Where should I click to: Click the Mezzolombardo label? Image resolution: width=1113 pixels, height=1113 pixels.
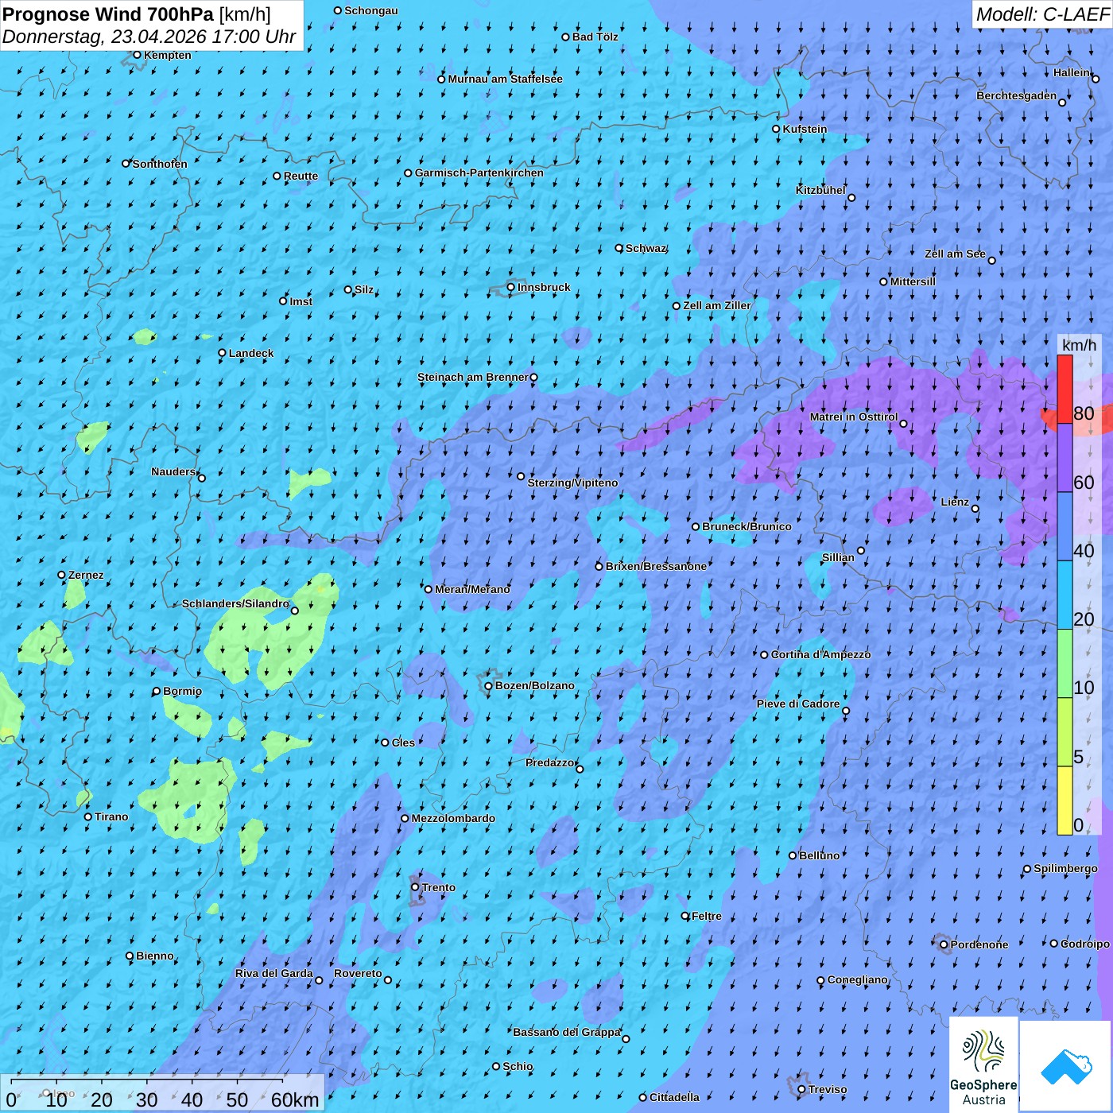[x=453, y=818]
